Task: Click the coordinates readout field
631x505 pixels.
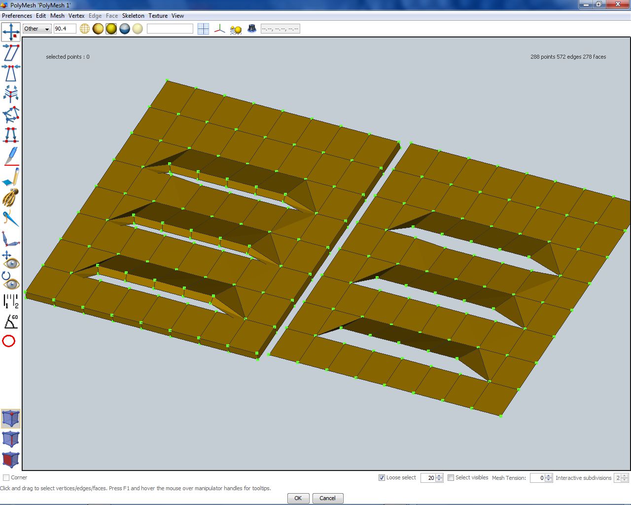Action: (x=280, y=29)
